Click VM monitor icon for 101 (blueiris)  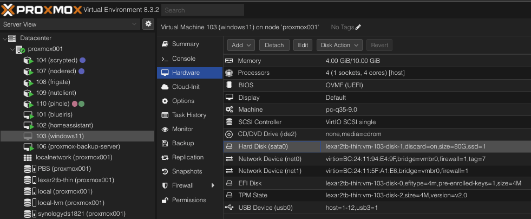[29, 114]
